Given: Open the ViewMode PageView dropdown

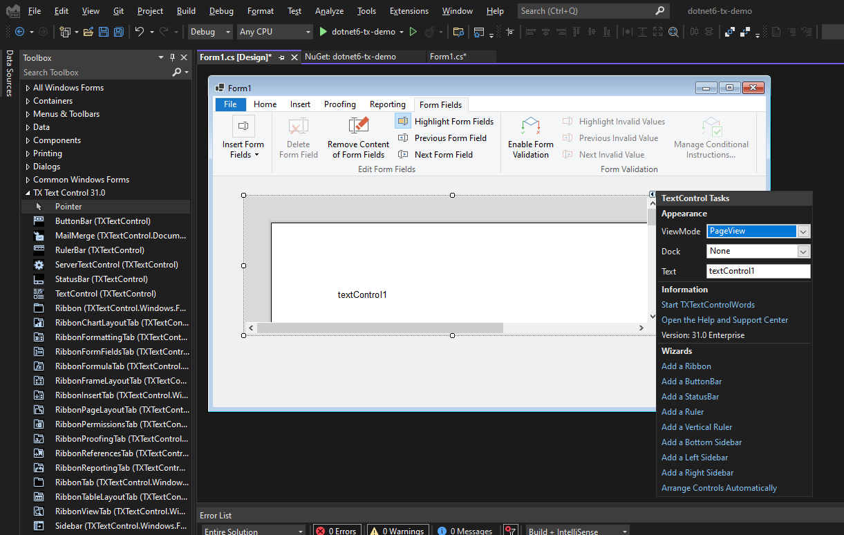Looking at the screenshot, I should [x=803, y=232].
